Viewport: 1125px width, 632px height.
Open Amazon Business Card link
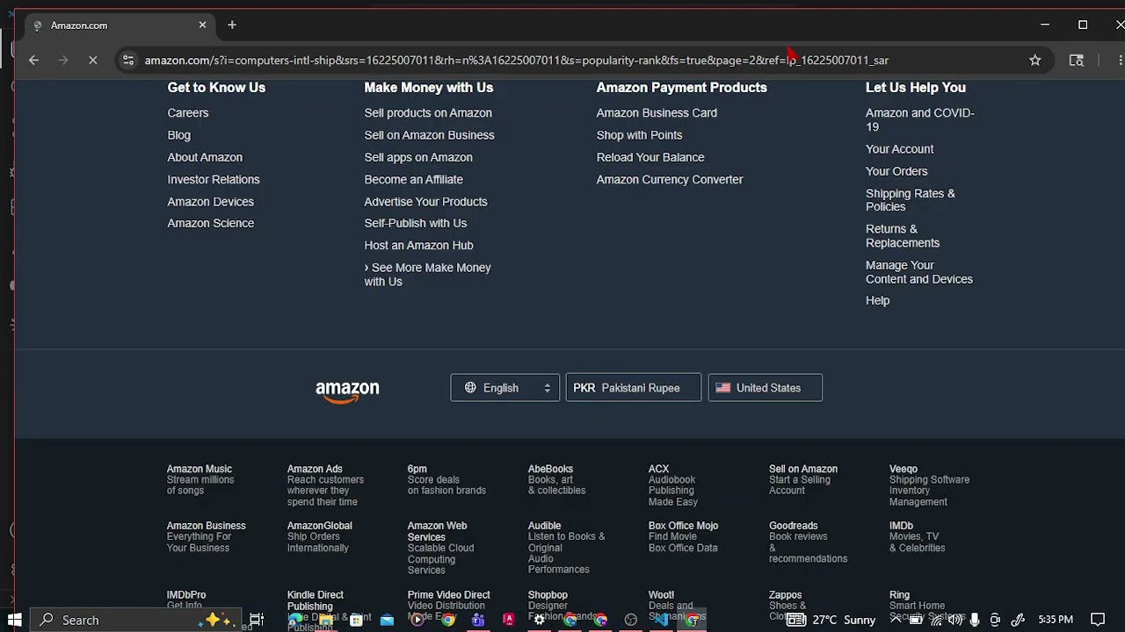coord(657,113)
